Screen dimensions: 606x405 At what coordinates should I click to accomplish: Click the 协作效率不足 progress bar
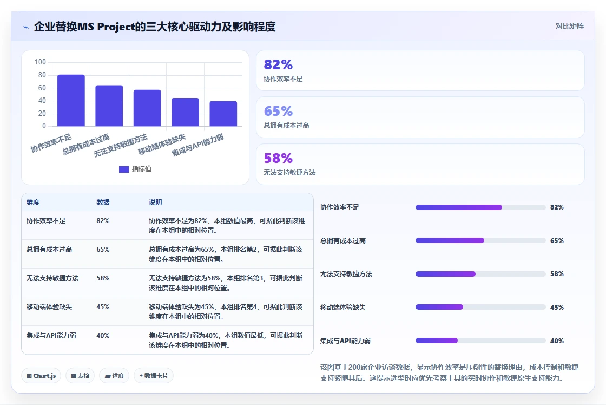pyautogui.click(x=480, y=207)
